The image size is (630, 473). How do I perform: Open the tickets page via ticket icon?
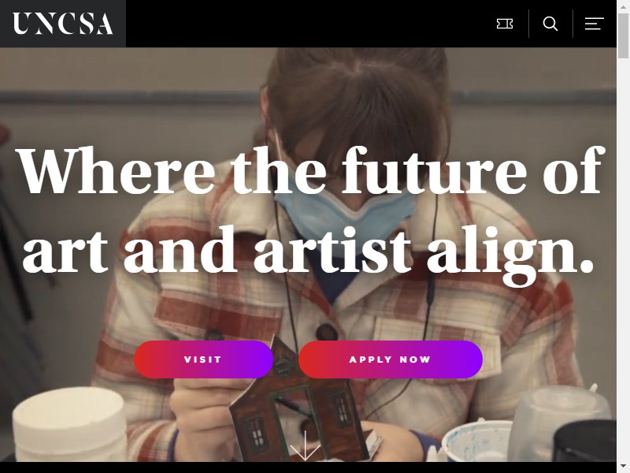[505, 24]
